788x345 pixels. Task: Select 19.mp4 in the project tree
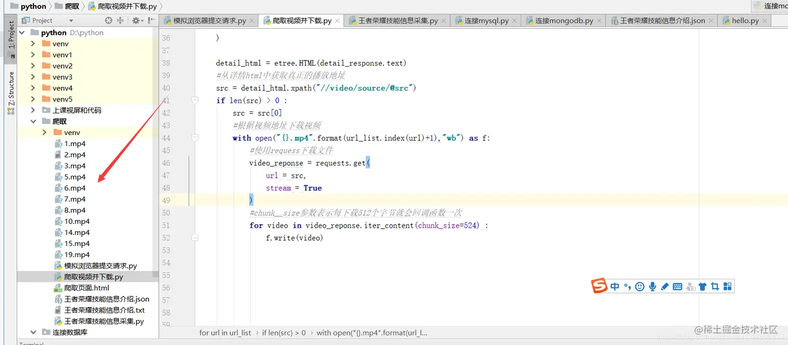(x=77, y=254)
